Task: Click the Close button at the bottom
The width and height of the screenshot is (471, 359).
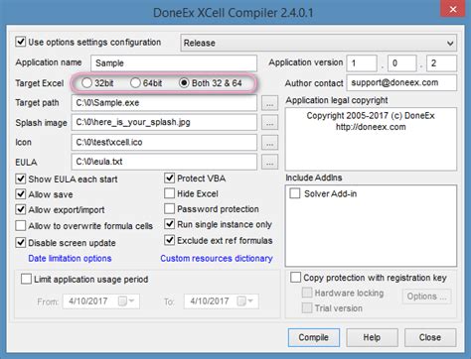Action: (430, 337)
